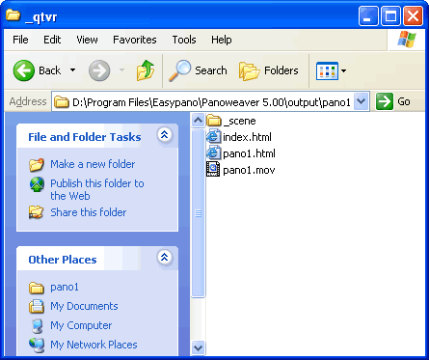The width and height of the screenshot is (429, 360).
Task: Click the Up one level folder icon
Action: (x=146, y=70)
